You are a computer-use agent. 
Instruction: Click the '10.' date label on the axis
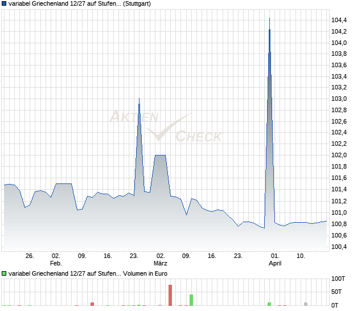tap(301, 256)
